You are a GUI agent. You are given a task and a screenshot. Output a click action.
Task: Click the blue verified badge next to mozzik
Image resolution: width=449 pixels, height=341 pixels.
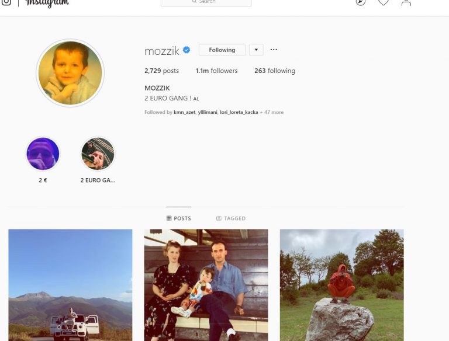pos(186,50)
